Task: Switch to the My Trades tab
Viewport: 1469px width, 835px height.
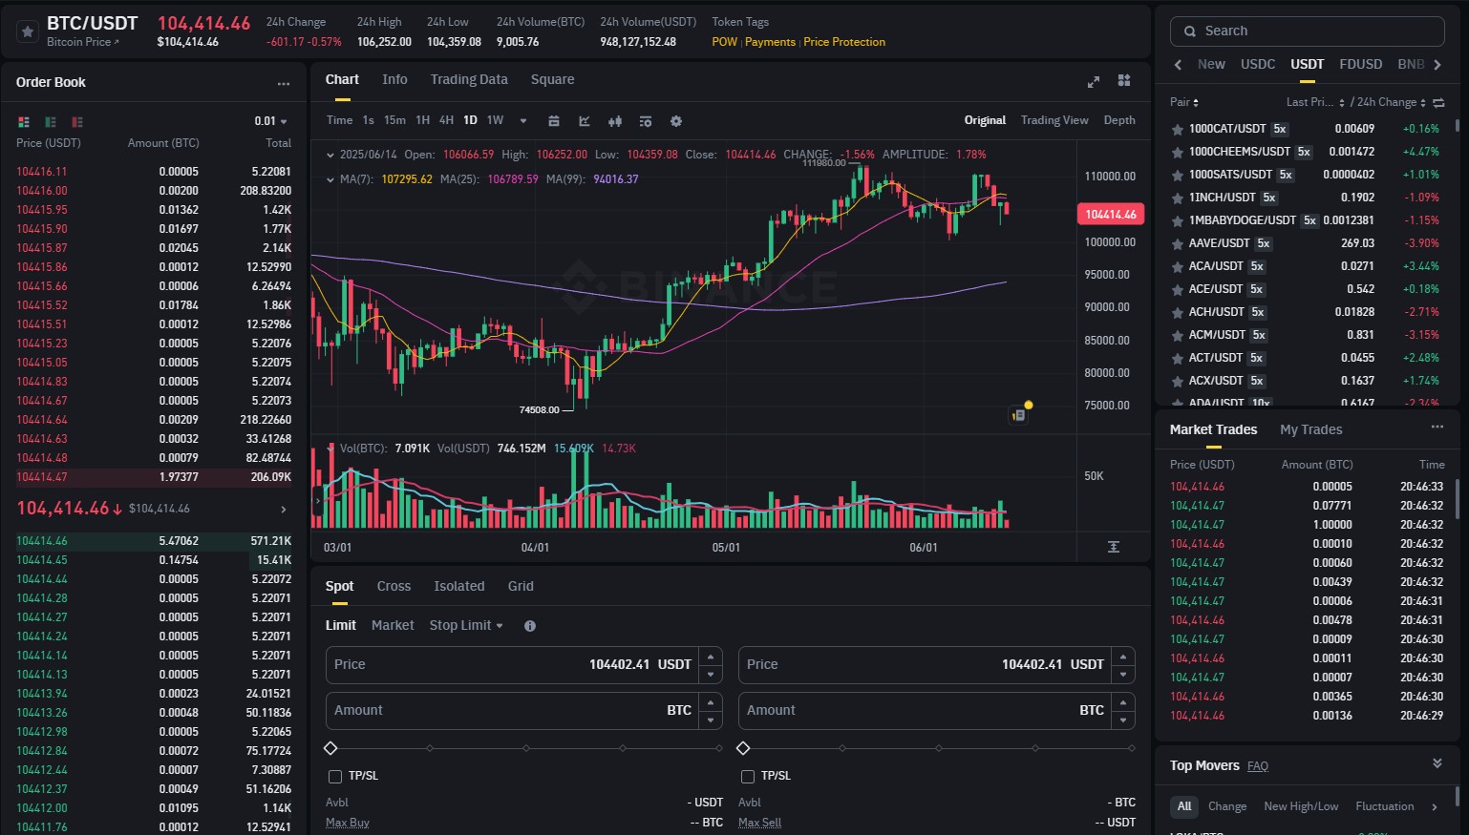Action: (x=1310, y=429)
